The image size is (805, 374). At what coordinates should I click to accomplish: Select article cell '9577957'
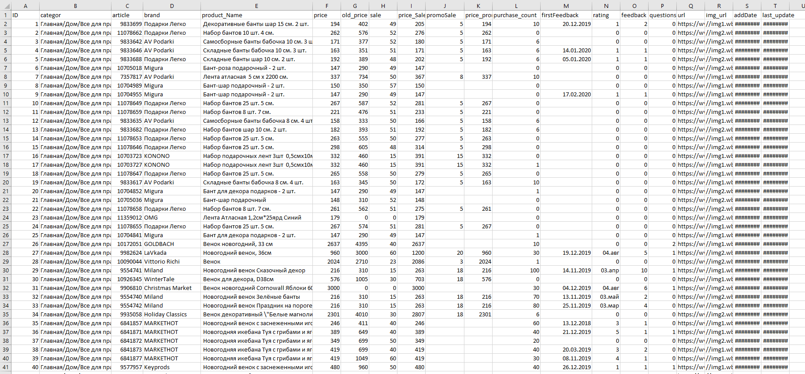(127, 367)
